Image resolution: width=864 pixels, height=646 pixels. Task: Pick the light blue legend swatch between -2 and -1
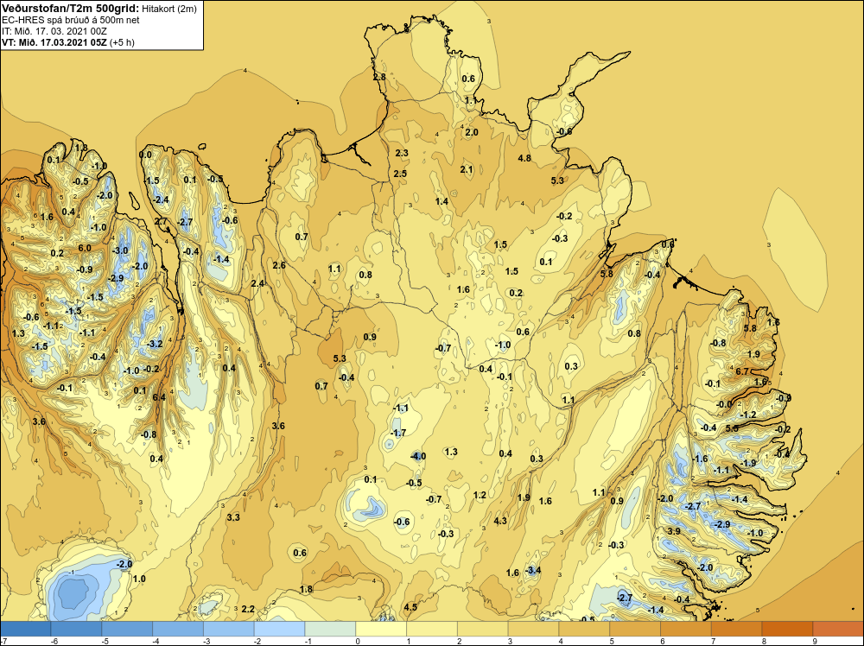click(279, 629)
